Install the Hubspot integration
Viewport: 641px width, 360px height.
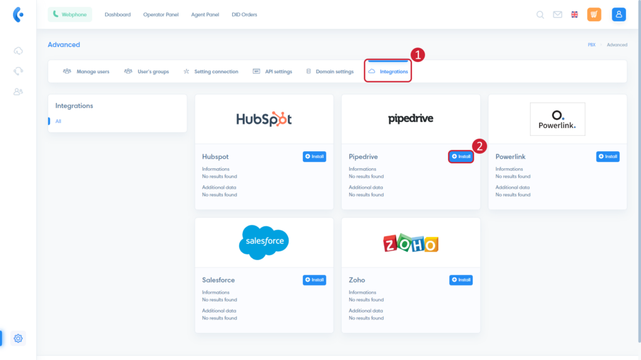pos(314,157)
